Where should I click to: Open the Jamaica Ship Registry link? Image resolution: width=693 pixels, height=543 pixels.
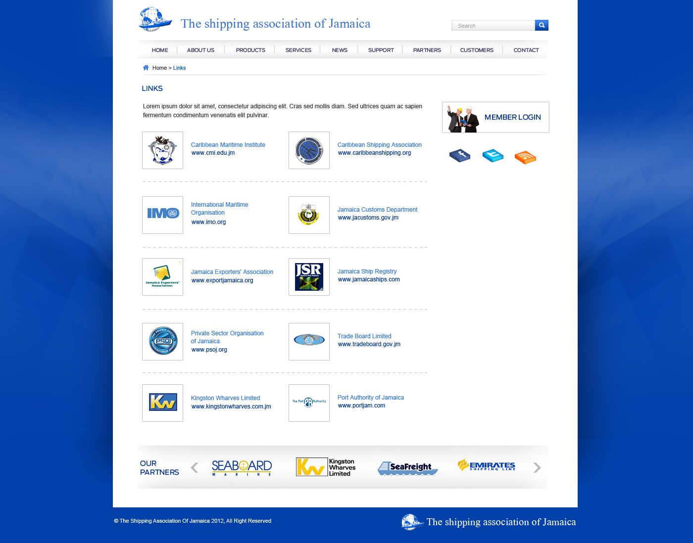[367, 271]
